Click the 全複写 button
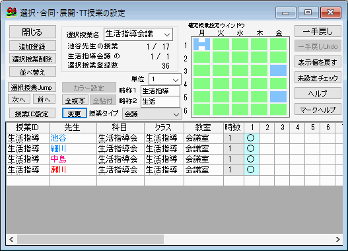The image size is (348, 251). click(75, 100)
